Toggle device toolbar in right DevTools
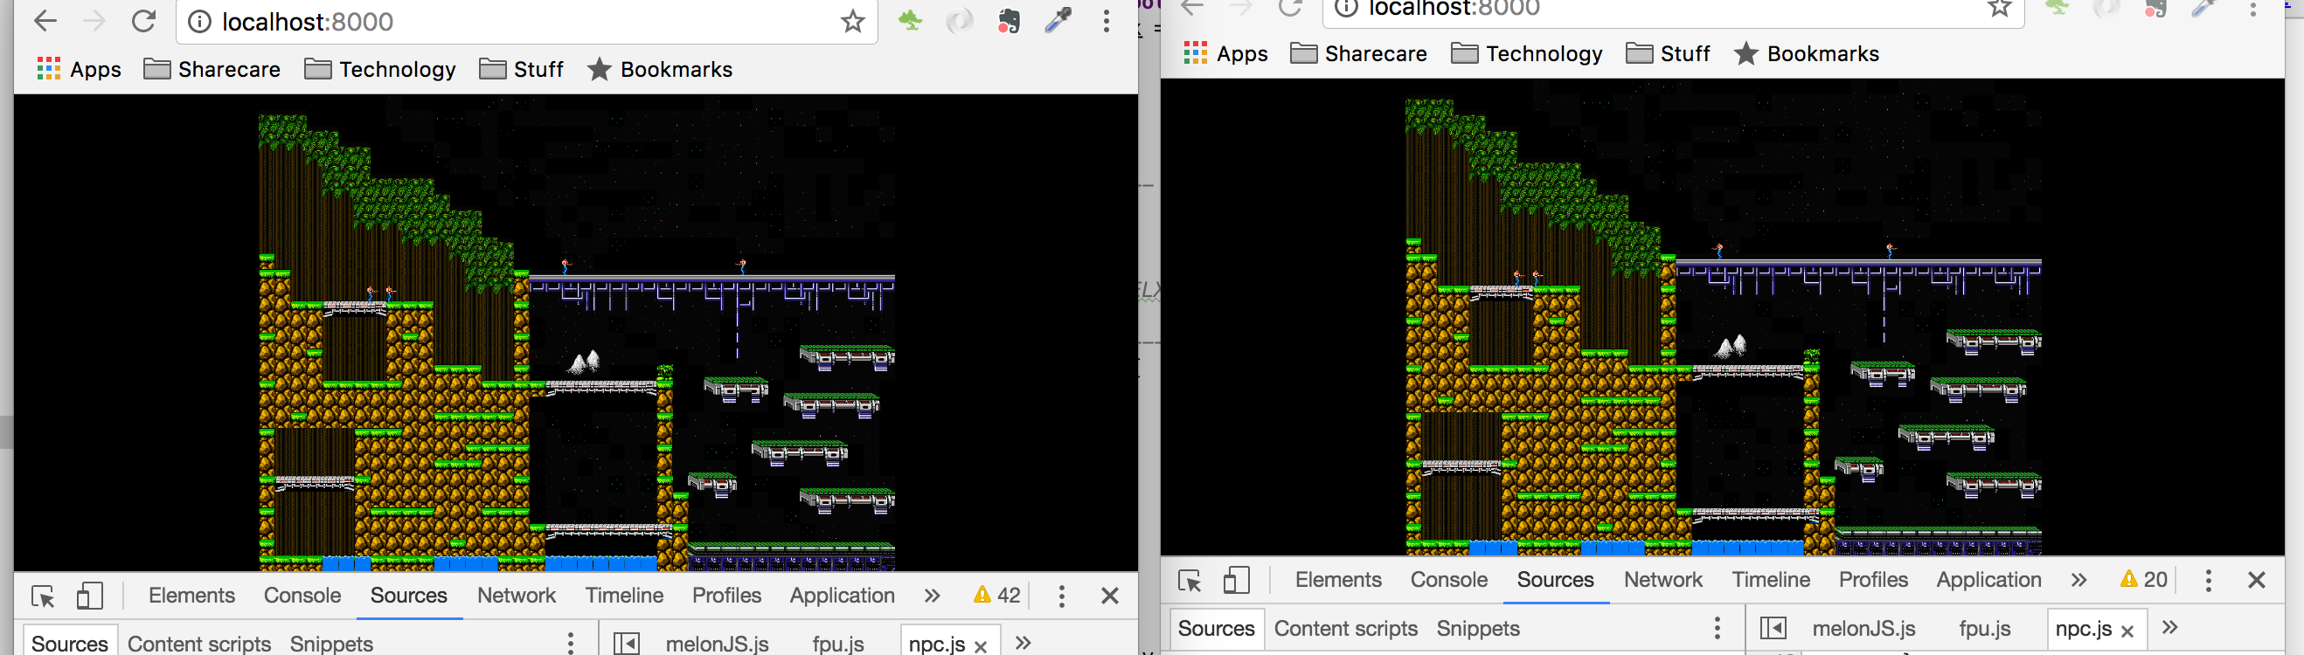Viewport: 2304px width, 655px height. coord(1236,581)
